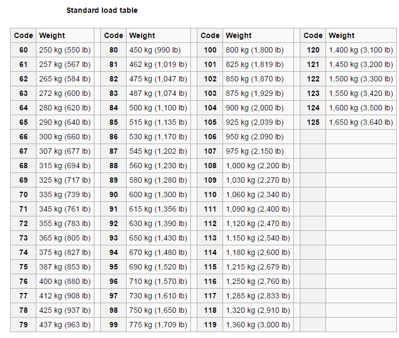Click the 500 kg (1,100 lb) cell
This screenshot has height=338, width=399.
click(158, 108)
